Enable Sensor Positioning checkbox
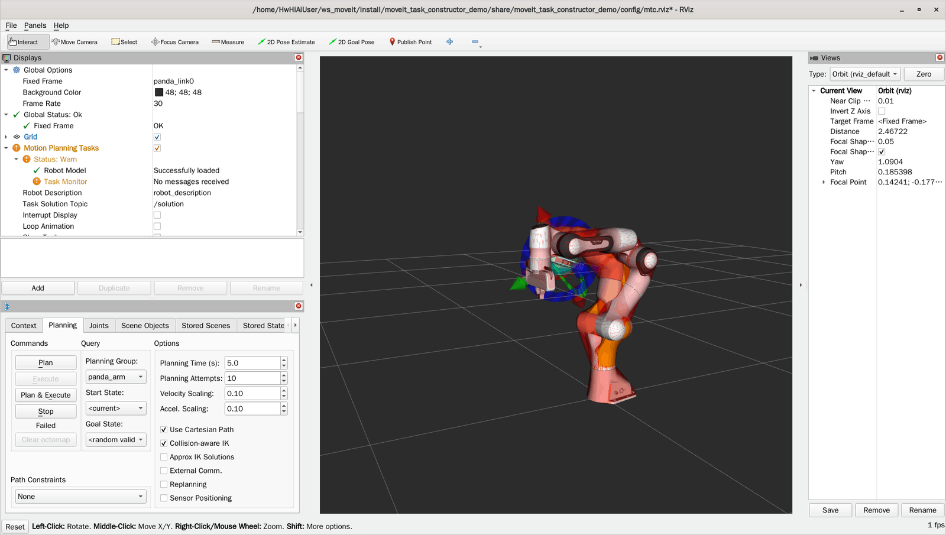946x535 pixels. tap(164, 498)
